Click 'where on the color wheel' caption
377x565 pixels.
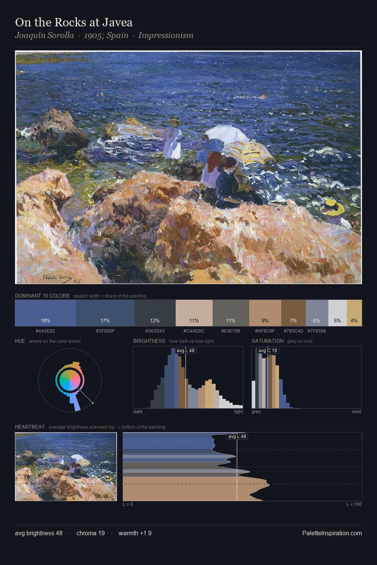(x=55, y=341)
